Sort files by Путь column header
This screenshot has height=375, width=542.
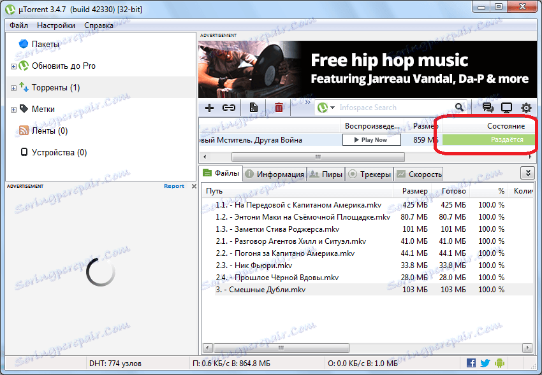297,191
